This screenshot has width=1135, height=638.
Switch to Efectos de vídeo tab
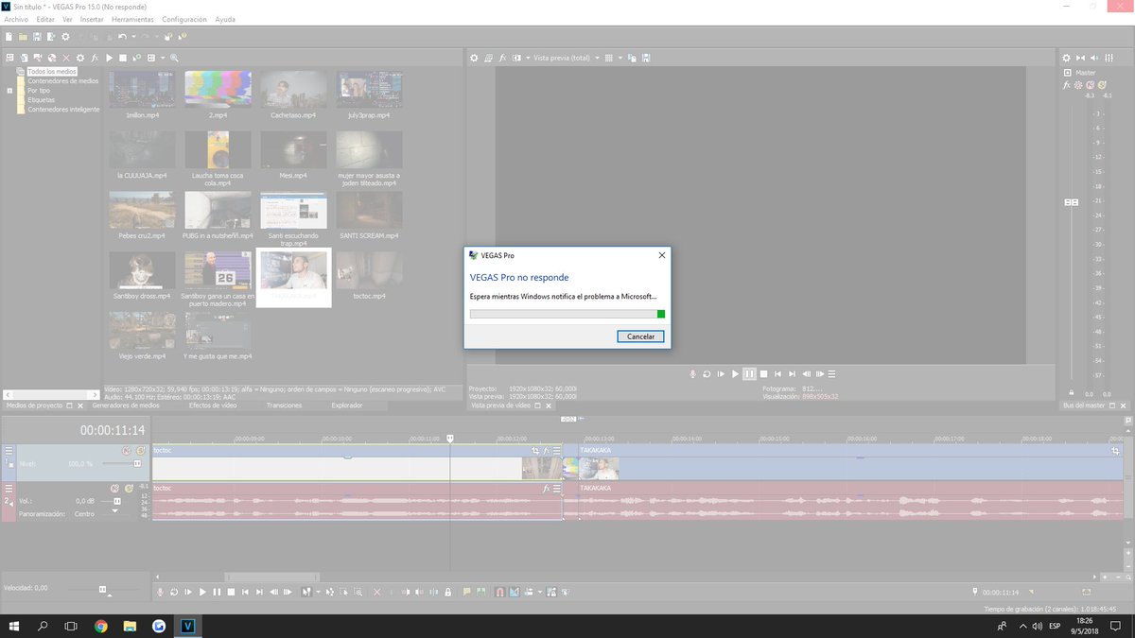(x=213, y=405)
